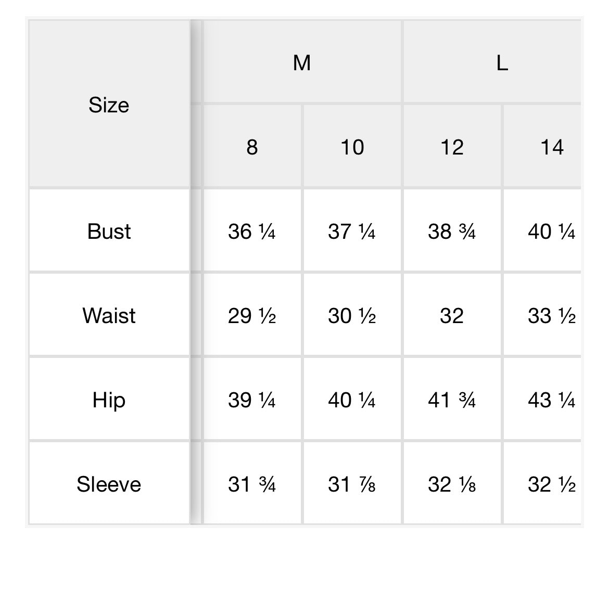Screen dimensions: 609x591
Task: Select the Sleeve row label
Action: 109,484
